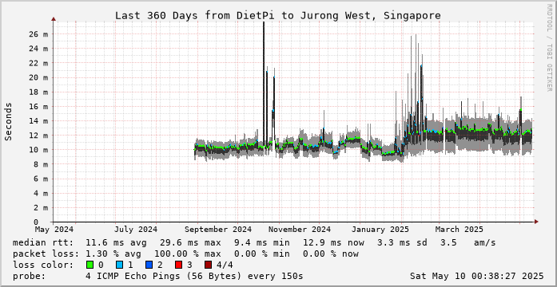Image resolution: width=557 pixels, height=287 pixels.
Task: Click the 10 m y-axis tick label
Action: tap(40, 150)
